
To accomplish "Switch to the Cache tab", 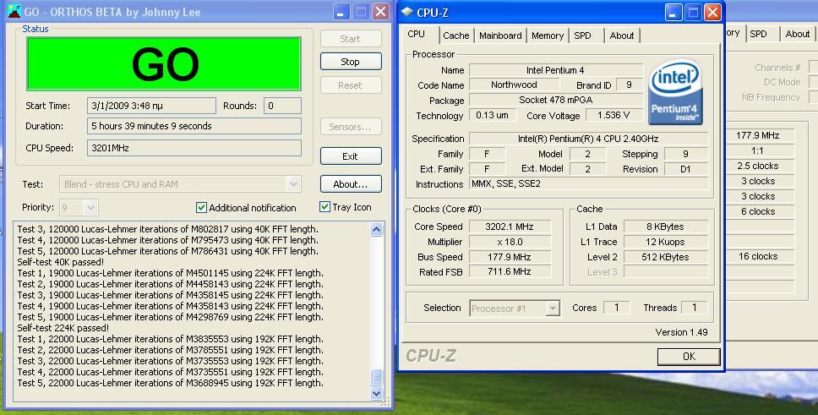I will [455, 35].
